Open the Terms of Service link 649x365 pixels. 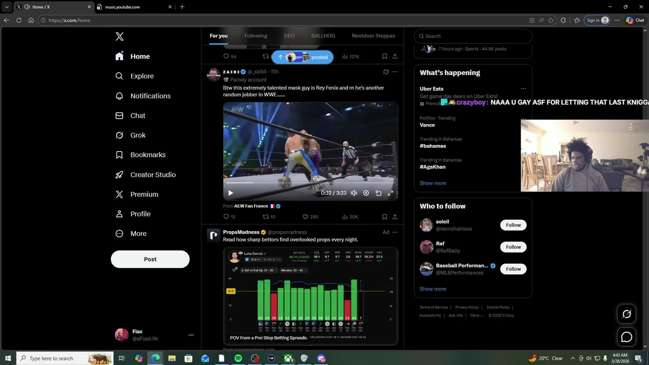point(434,307)
